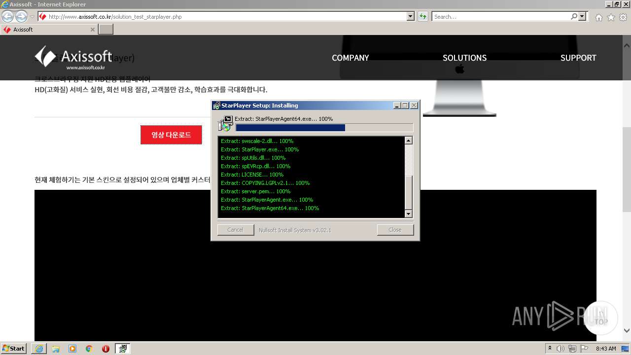Click the StarPlayer Setup title bar icon

[216, 106]
